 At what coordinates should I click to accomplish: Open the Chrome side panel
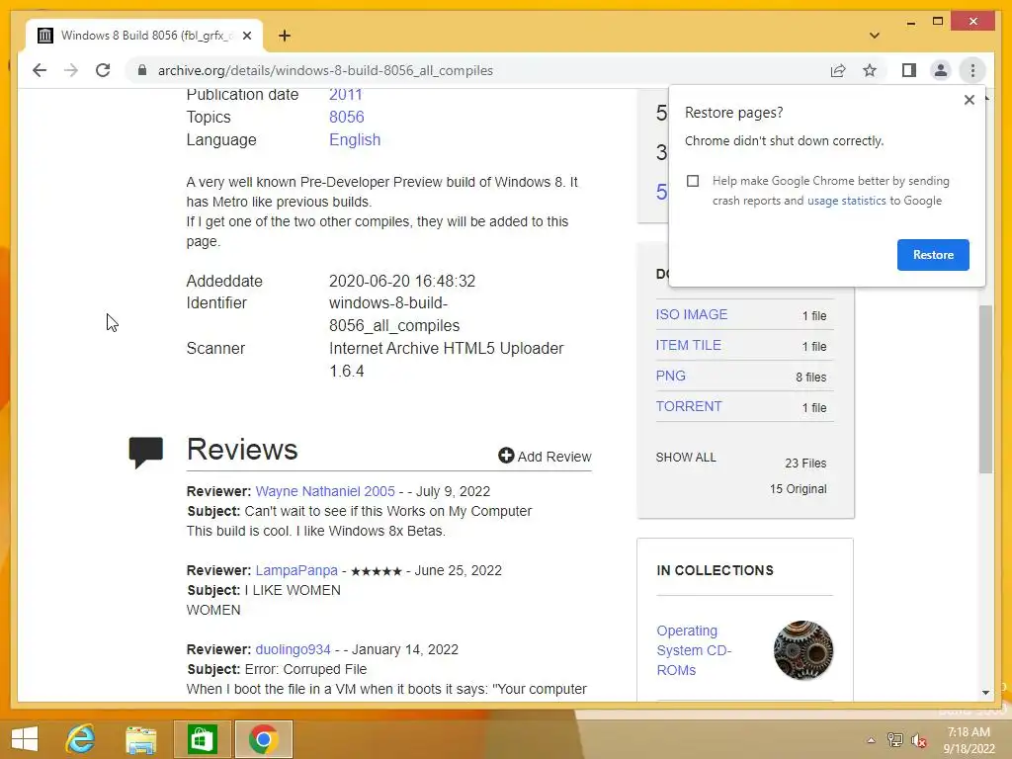pyautogui.click(x=909, y=70)
